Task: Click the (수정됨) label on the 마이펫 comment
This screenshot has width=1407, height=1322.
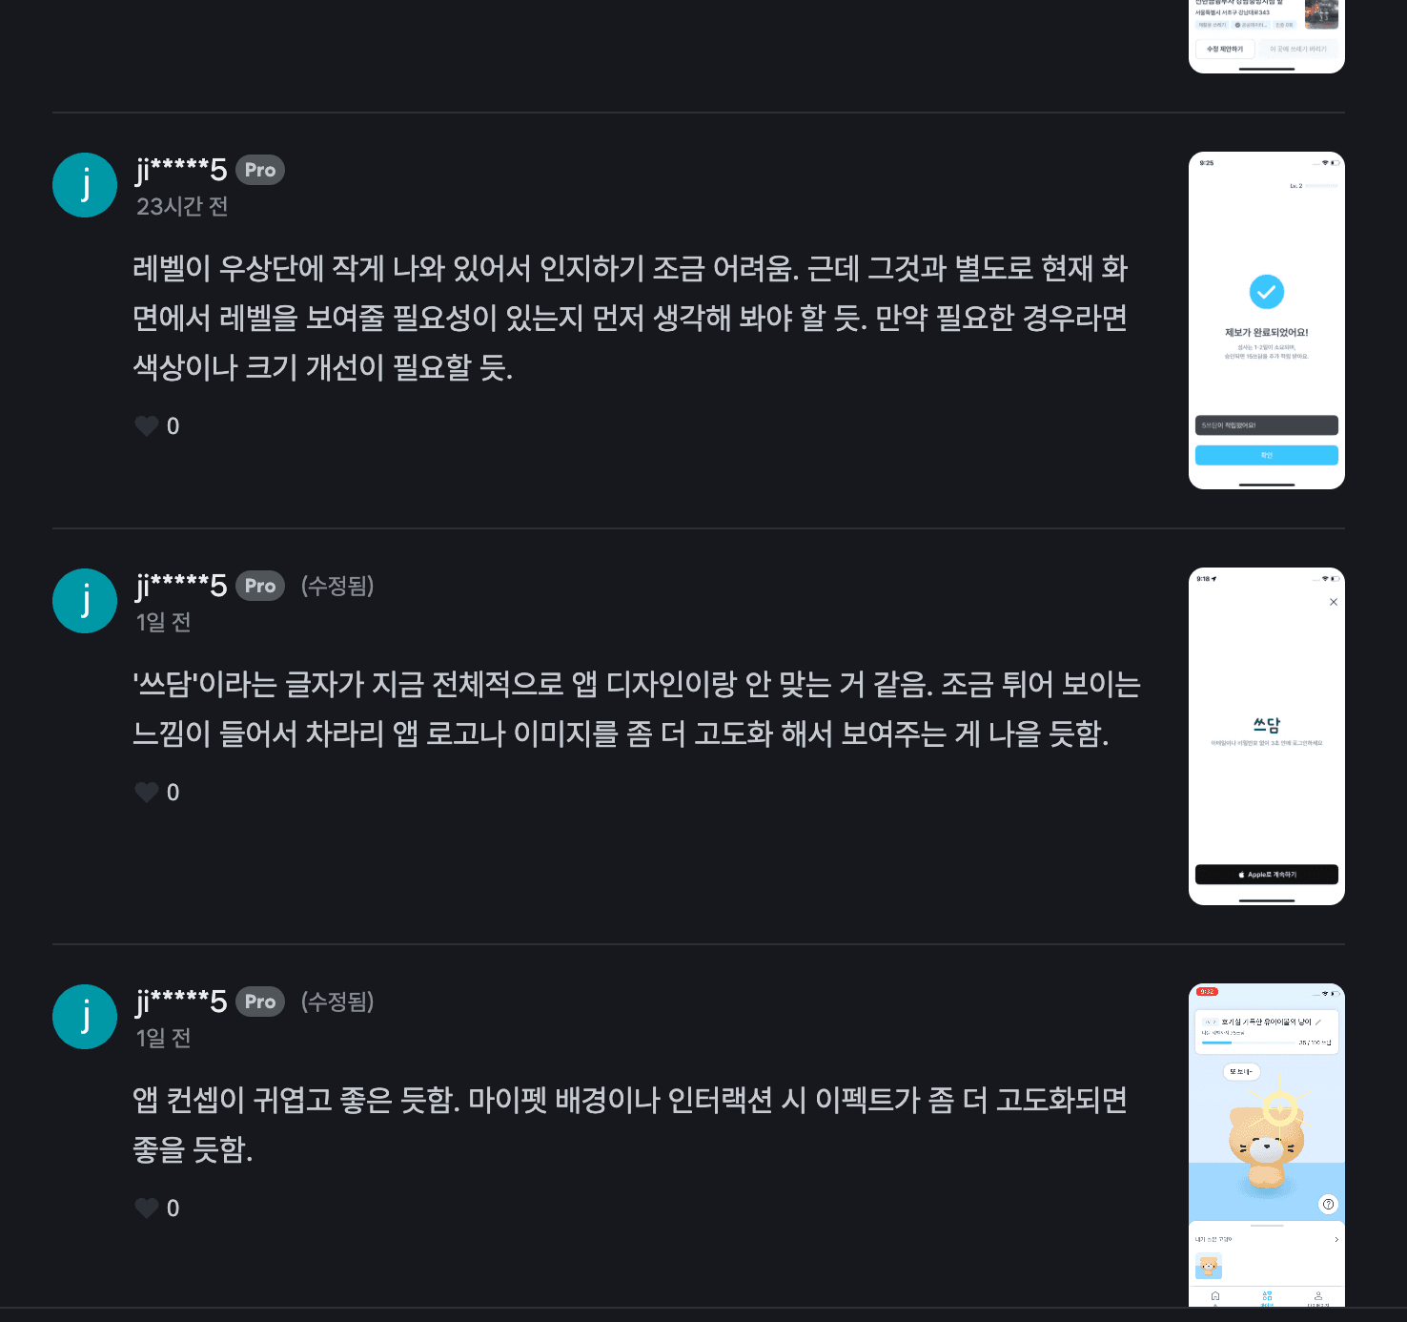Action: pos(337,1002)
